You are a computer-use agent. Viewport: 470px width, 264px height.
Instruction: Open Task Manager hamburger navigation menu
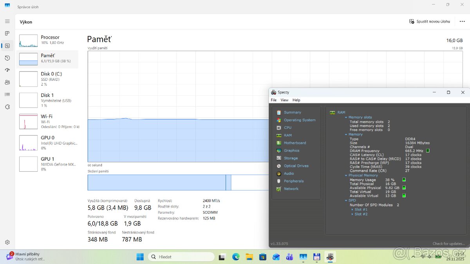(x=7, y=21)
